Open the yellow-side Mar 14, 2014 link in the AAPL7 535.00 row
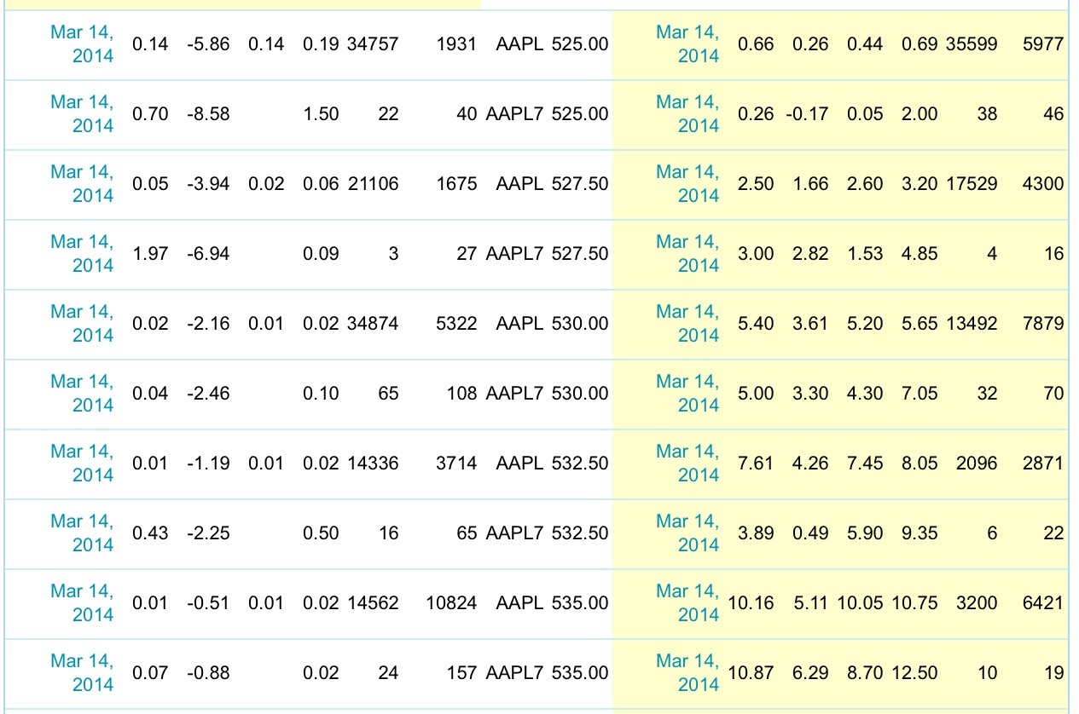This screenshot has height=714, width=1079. [x=687, y=673]
